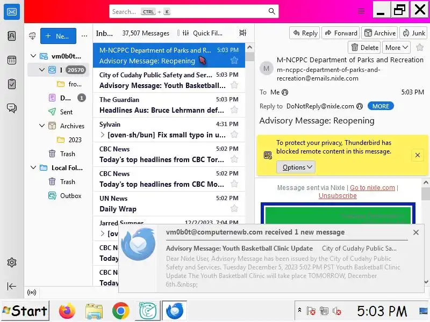Star the Youth Basketball advisory message

click(234, 85)
